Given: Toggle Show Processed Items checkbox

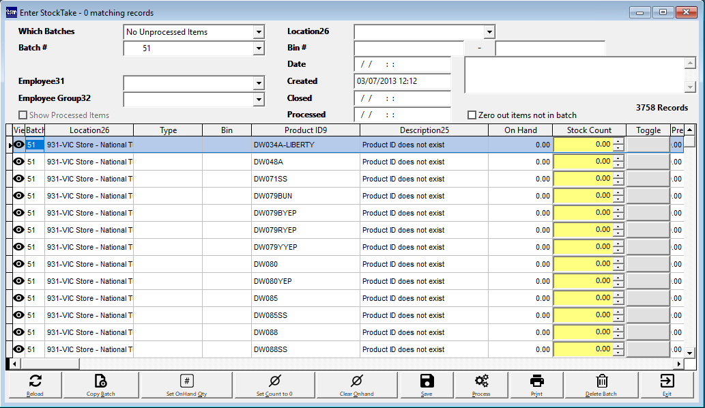Looking at the screenshot, I should click(x=23, y=115).
